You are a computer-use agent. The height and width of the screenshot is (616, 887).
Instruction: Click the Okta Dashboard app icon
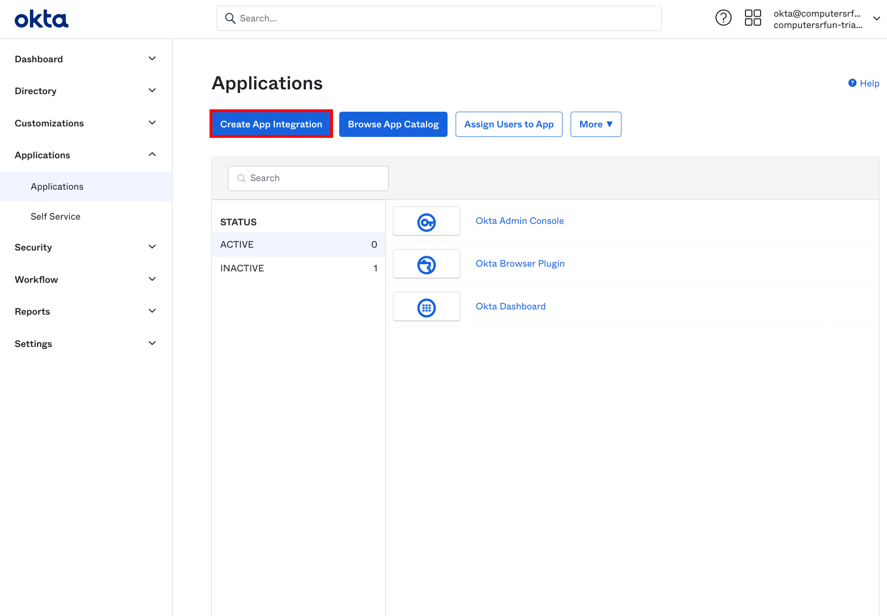[426, 307]
